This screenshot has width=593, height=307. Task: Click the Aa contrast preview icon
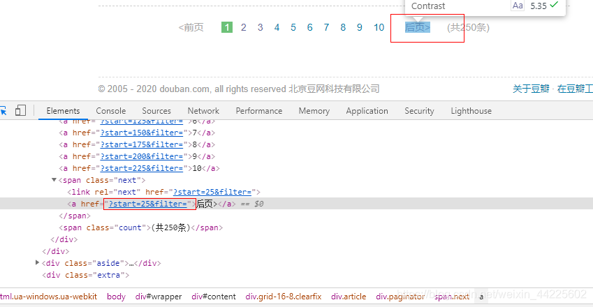(x=518, y=6)
